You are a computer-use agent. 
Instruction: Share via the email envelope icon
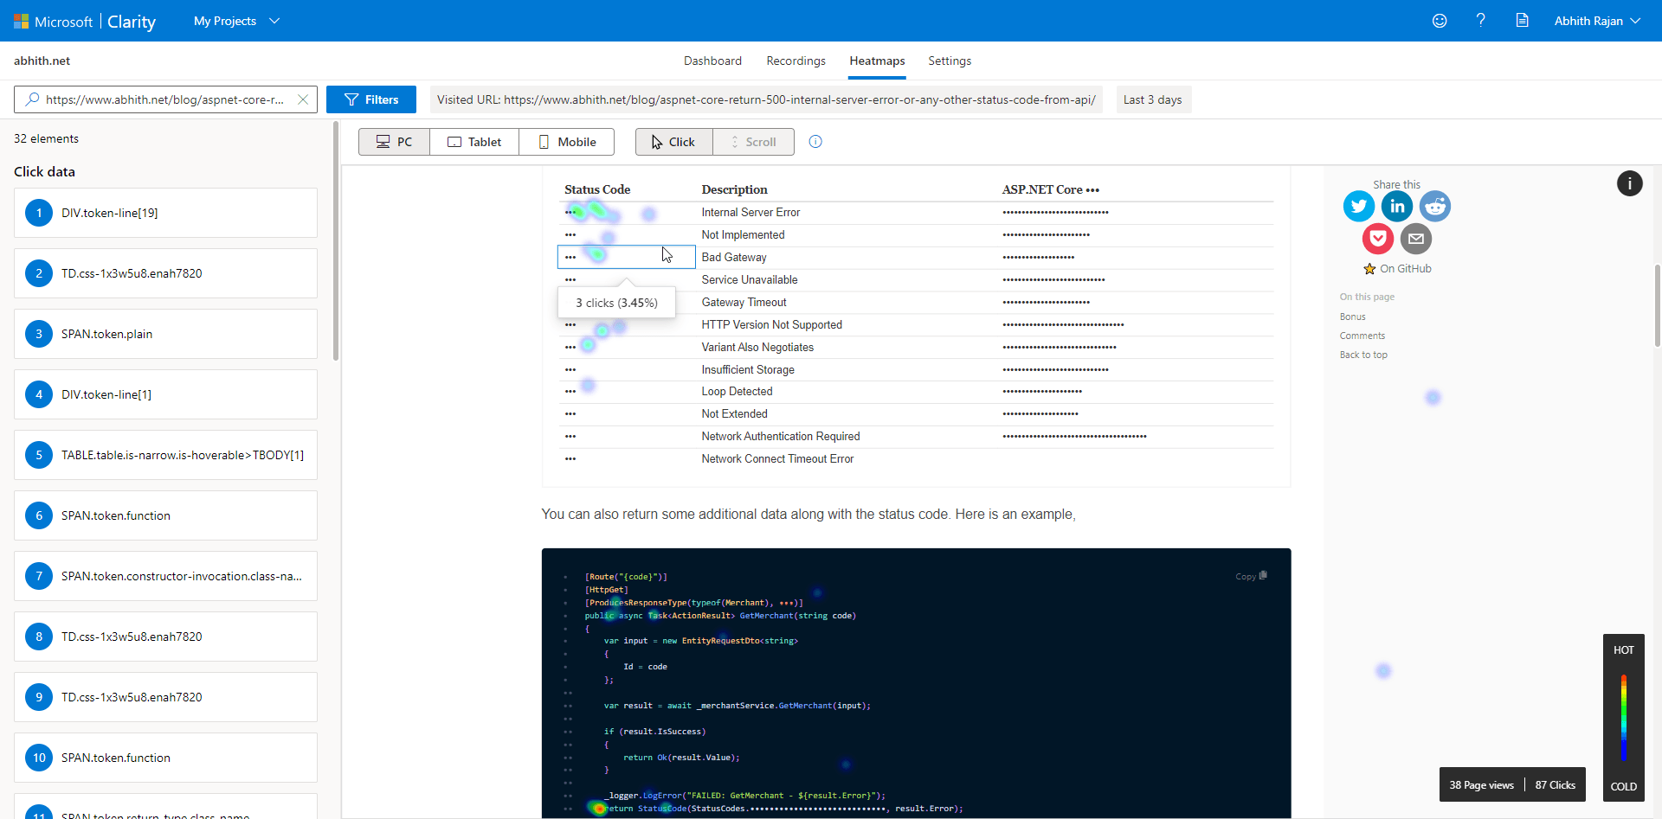pyautogui.click(x=1415, y=239)
